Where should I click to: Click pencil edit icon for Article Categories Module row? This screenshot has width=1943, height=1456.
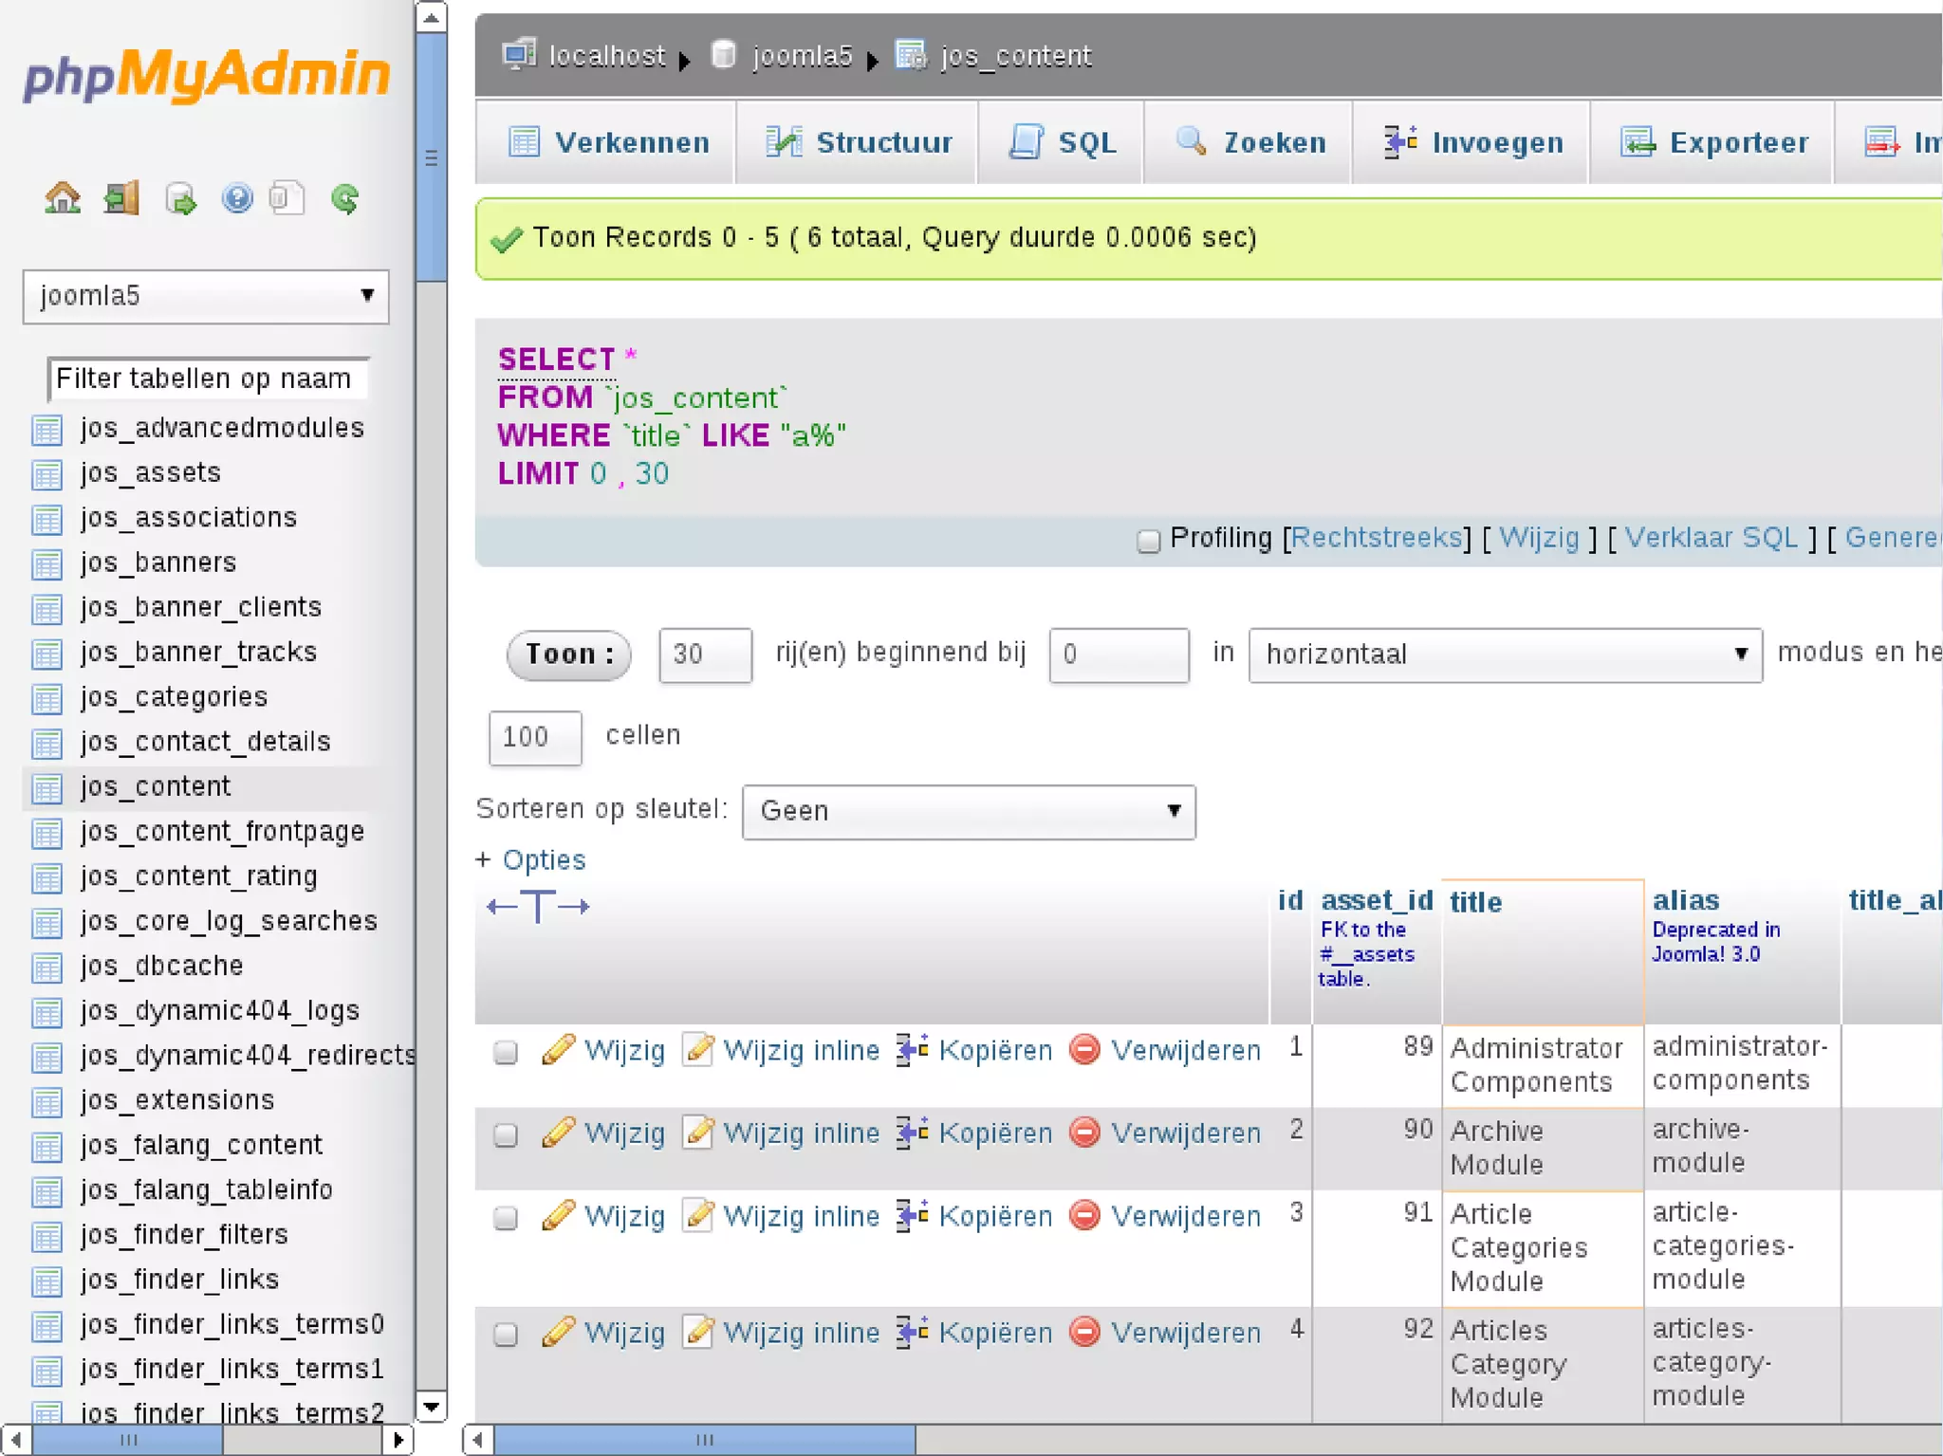558,1215
